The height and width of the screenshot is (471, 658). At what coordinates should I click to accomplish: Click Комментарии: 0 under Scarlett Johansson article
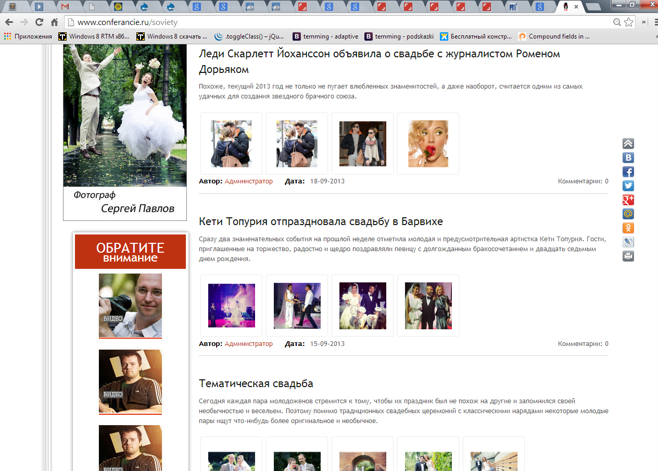pyautogui.click(x=583, y=181)
